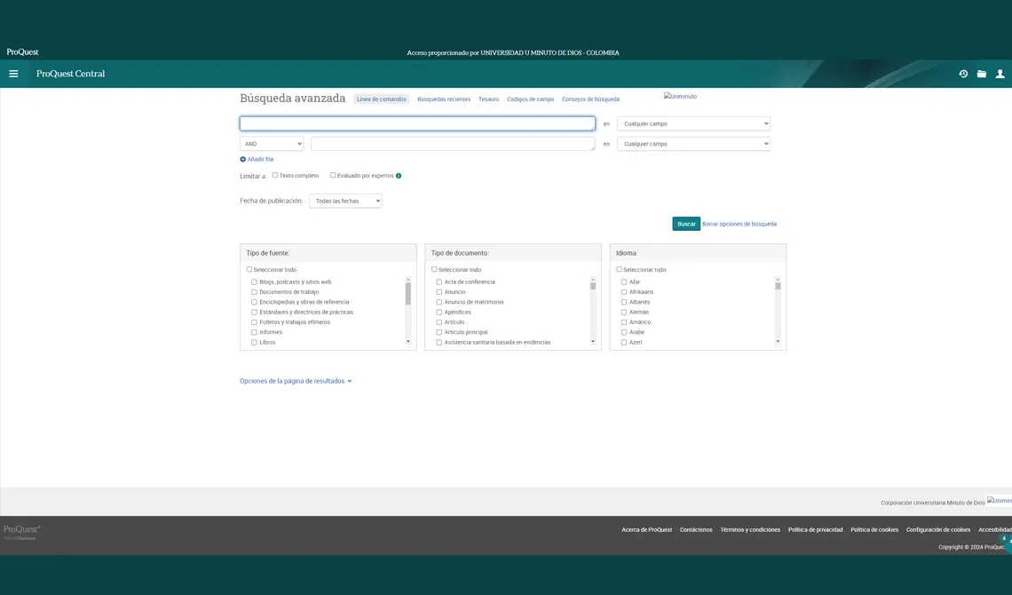Viewport: 1012px width, 595px height.
Task: Open the saved items folder icon
Action: pos(982,74)
